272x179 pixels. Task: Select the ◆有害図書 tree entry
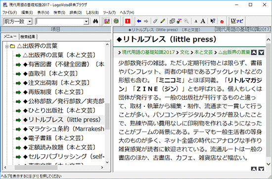point(64,64)
